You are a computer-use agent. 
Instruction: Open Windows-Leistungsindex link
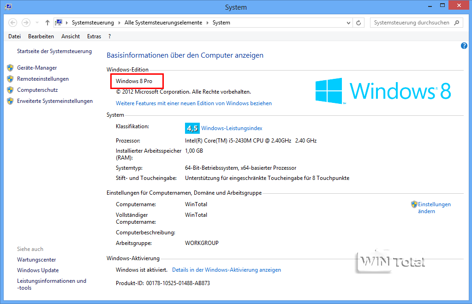coord(232,128)
